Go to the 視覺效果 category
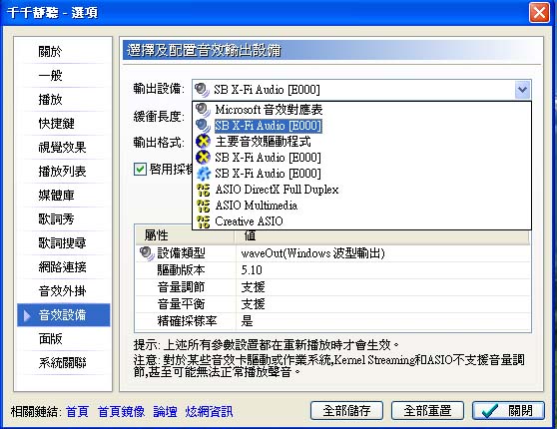Screen dimensions: 557x429 [x=62, y=148]
